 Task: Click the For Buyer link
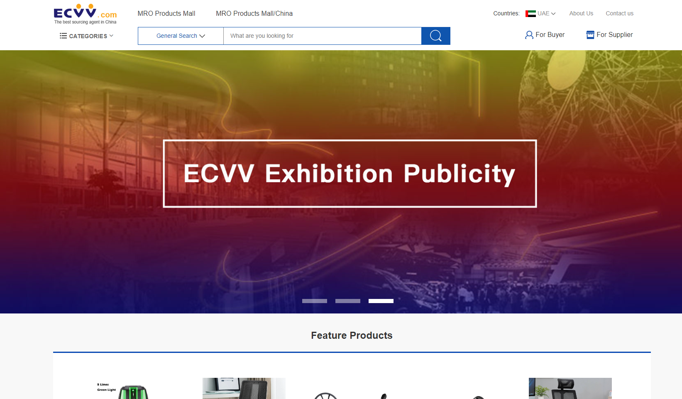(545, 35)
